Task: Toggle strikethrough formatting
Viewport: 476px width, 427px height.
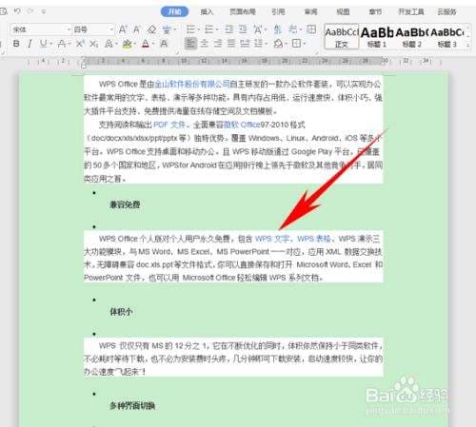Action: point(62,44)
